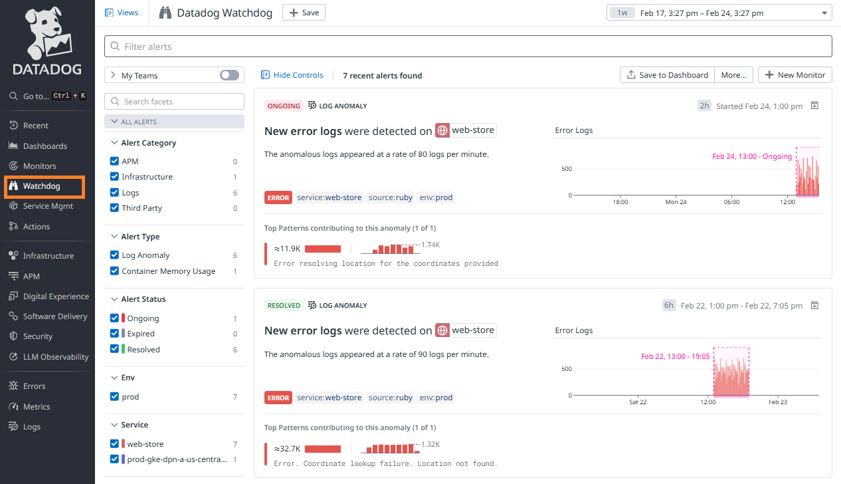Uncheck the prod env filter

114,397
